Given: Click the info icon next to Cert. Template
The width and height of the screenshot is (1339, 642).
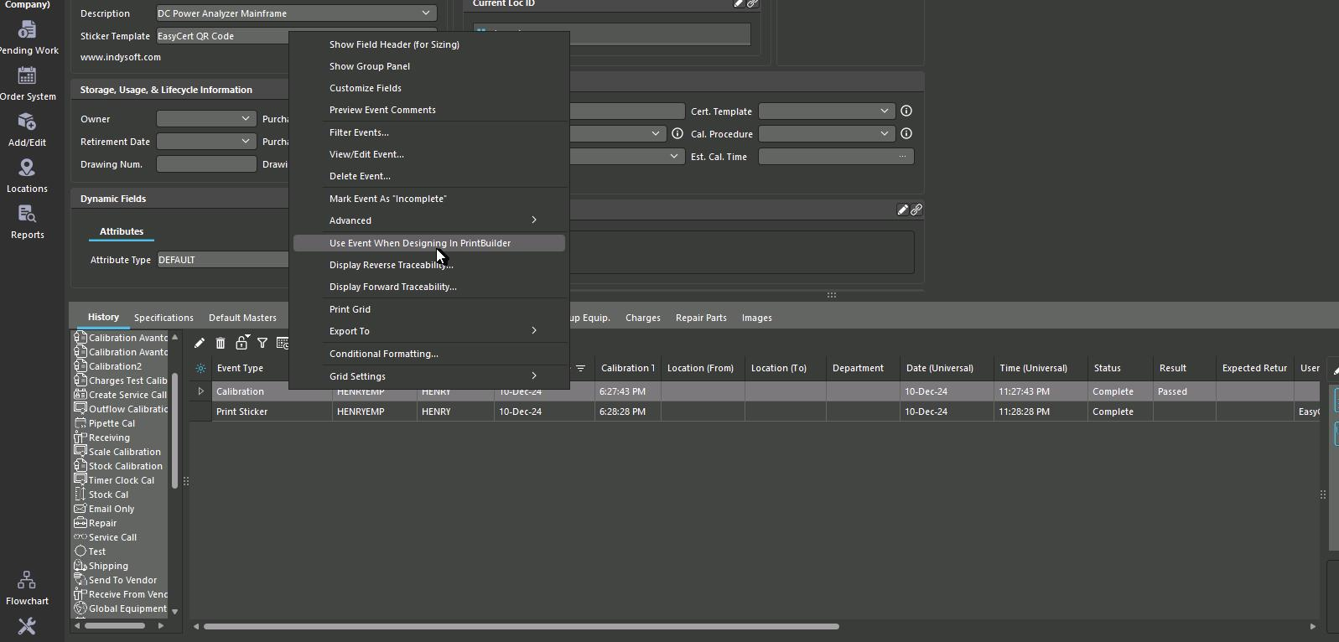Looking at the screenshot, I should pyautogui.click(x=906, y=111).
